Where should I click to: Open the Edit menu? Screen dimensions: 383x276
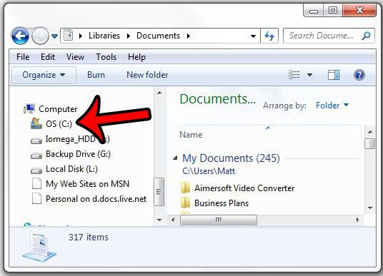(48, 57)
